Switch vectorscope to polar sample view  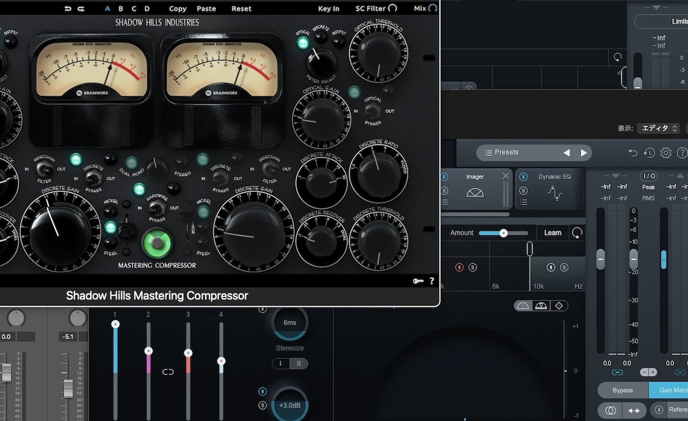pos(523,306)
